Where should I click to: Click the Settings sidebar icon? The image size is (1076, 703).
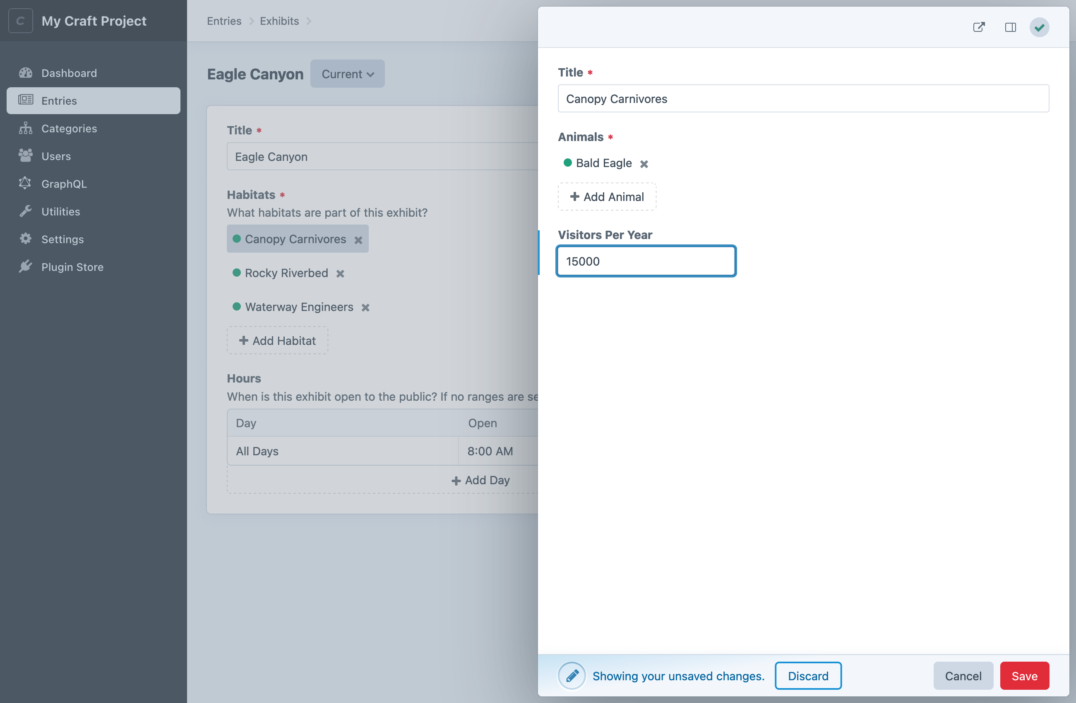point(26,239)
